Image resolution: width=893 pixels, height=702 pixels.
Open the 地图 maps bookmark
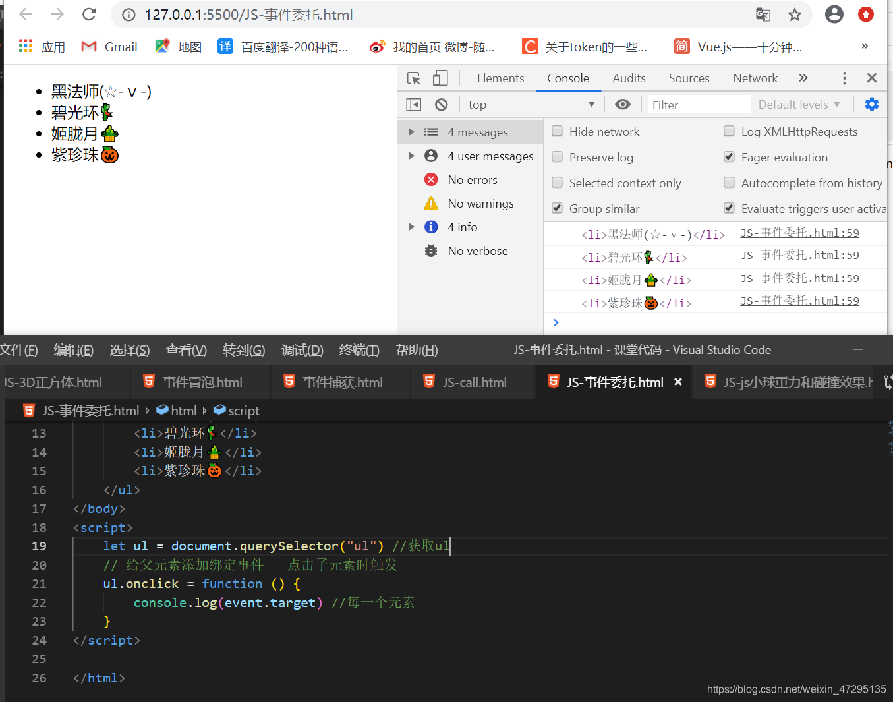179,47
